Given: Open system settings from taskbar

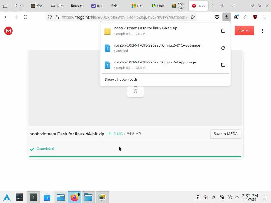Looking at the screenshot, I should pos(20,197).
